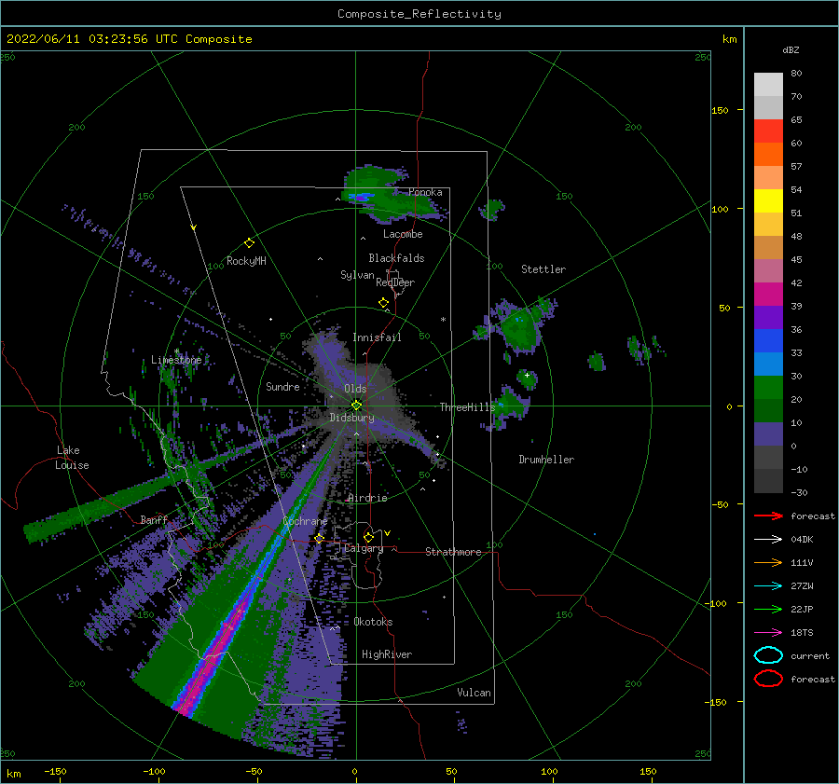839x784 pixels.
Task: Click the Strathmore town label
Action: click(453, 552)
